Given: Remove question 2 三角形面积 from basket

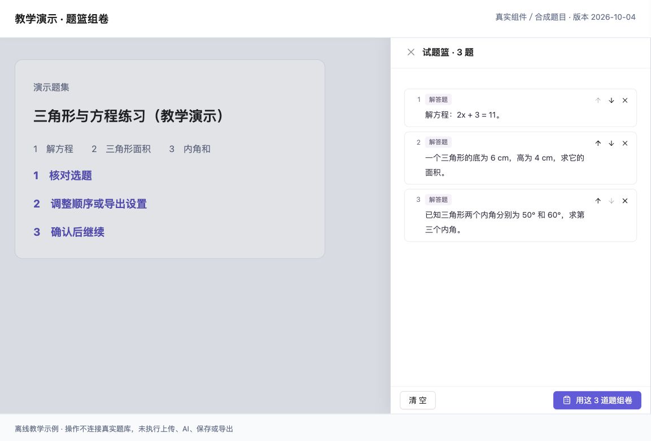Looking at the screenshot, I should tap(625, 143).
